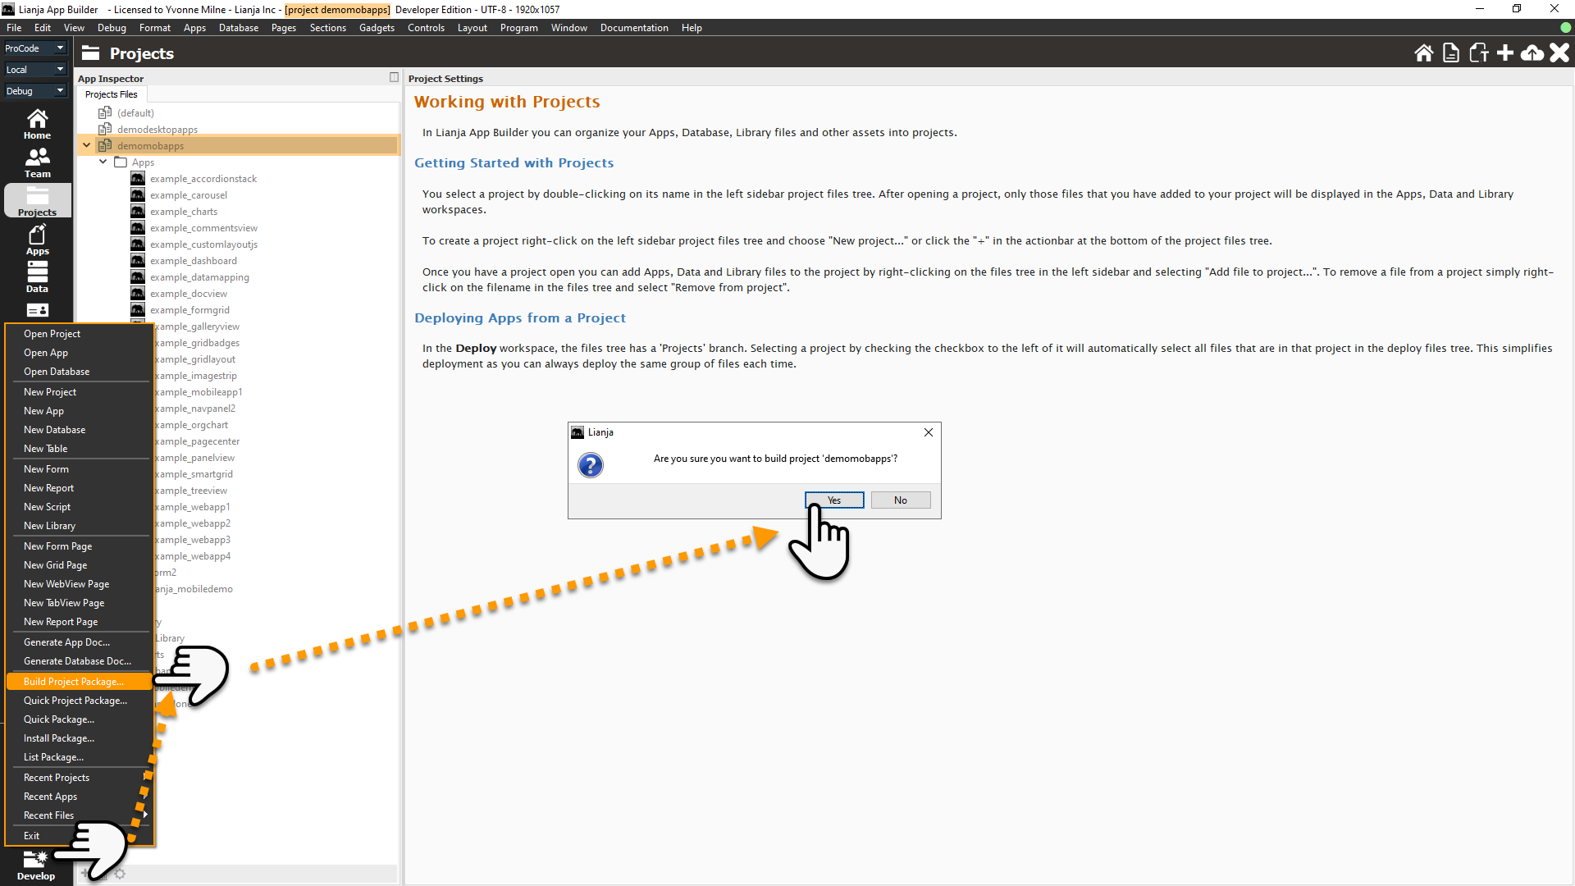
Task: Click the X icon in the headerbar
Action: [x=1559, y=53]
